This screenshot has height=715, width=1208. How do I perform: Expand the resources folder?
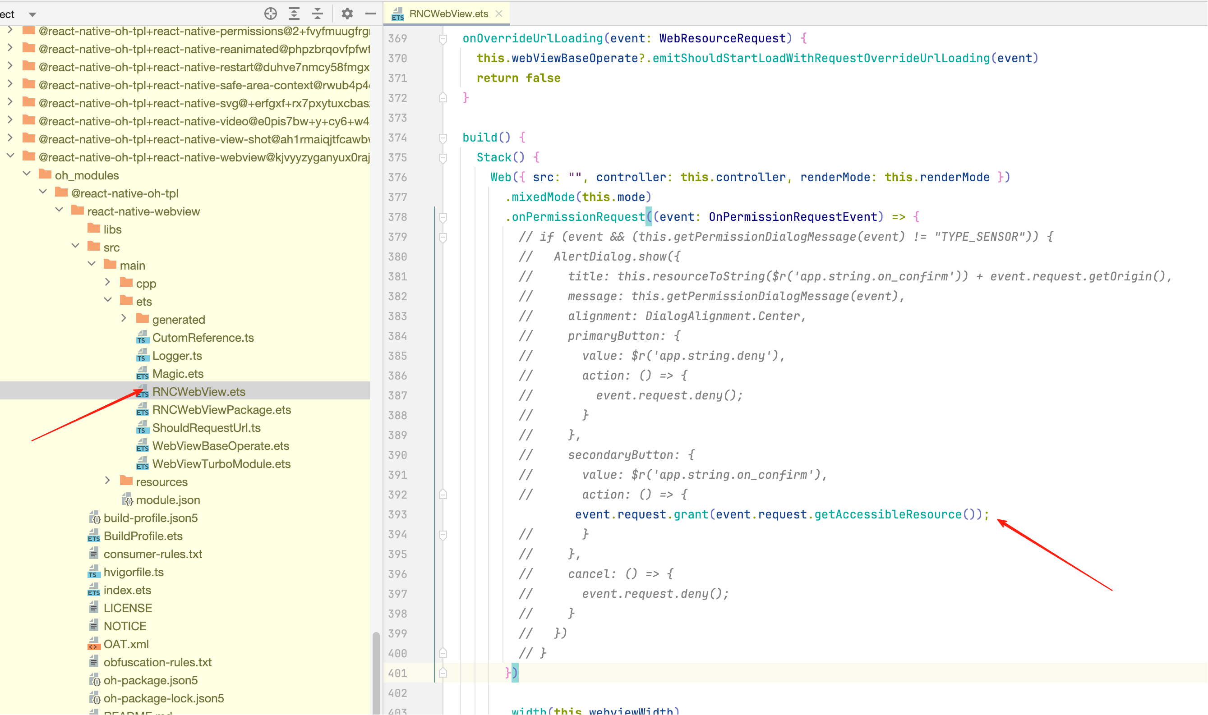click(x=107, y=481)
